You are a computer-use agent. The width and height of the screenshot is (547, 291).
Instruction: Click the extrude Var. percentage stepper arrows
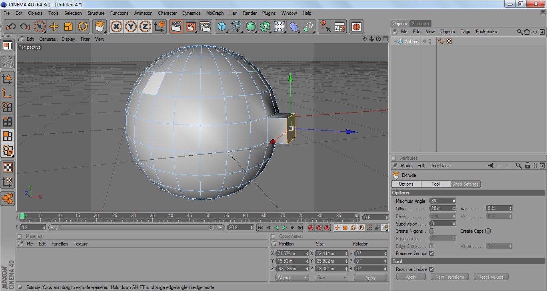point(510,208)
